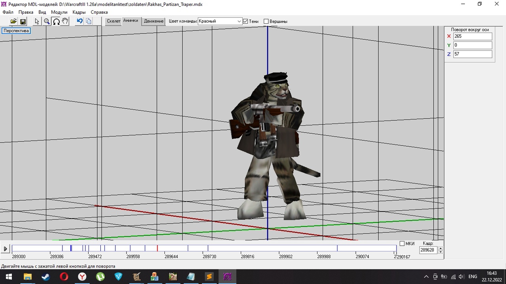Open Steam from the taskbar
This screenshot has width=506, height=284.
[45, 277]
